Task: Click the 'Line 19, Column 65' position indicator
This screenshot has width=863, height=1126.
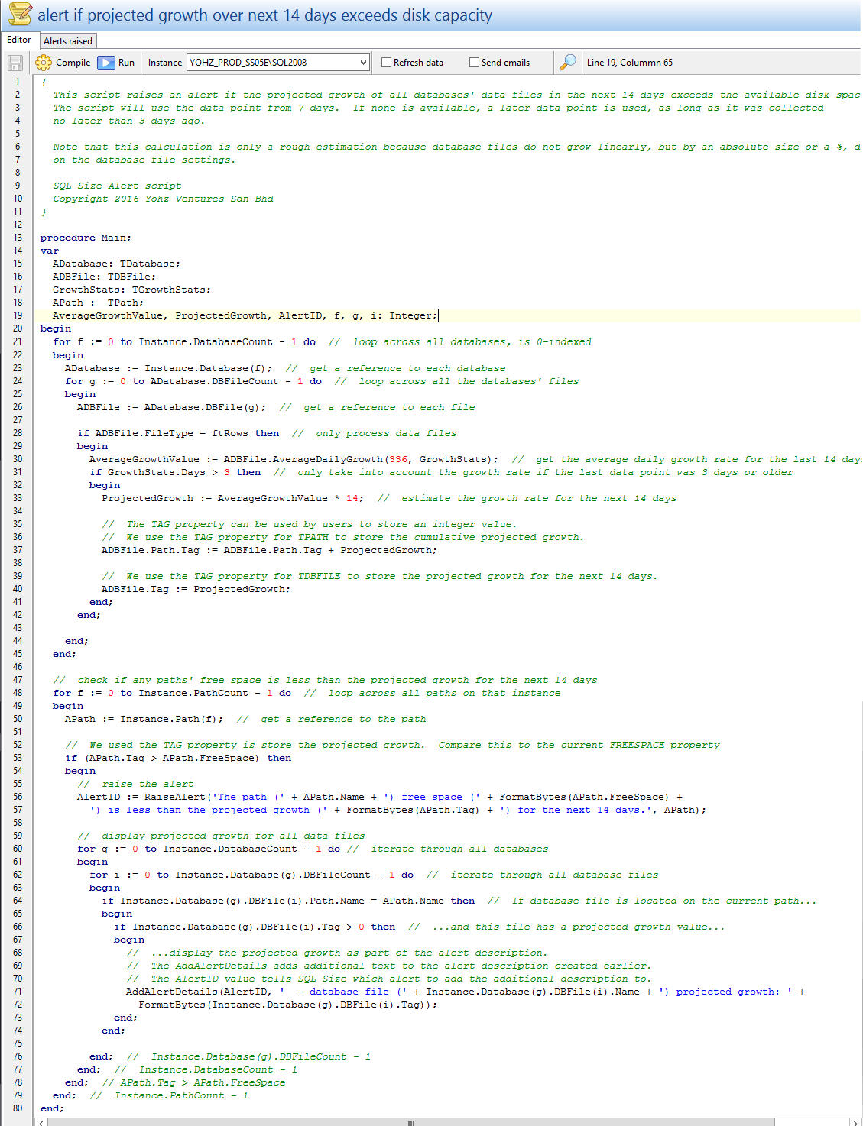Action: [x=629, y=63]
